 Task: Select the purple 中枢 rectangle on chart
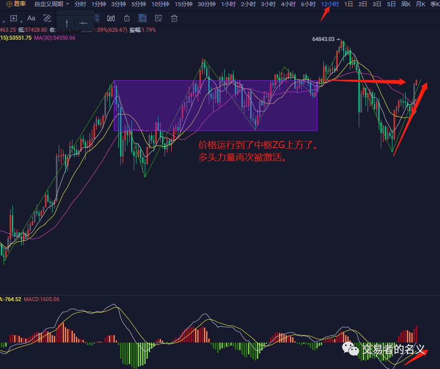215,106
